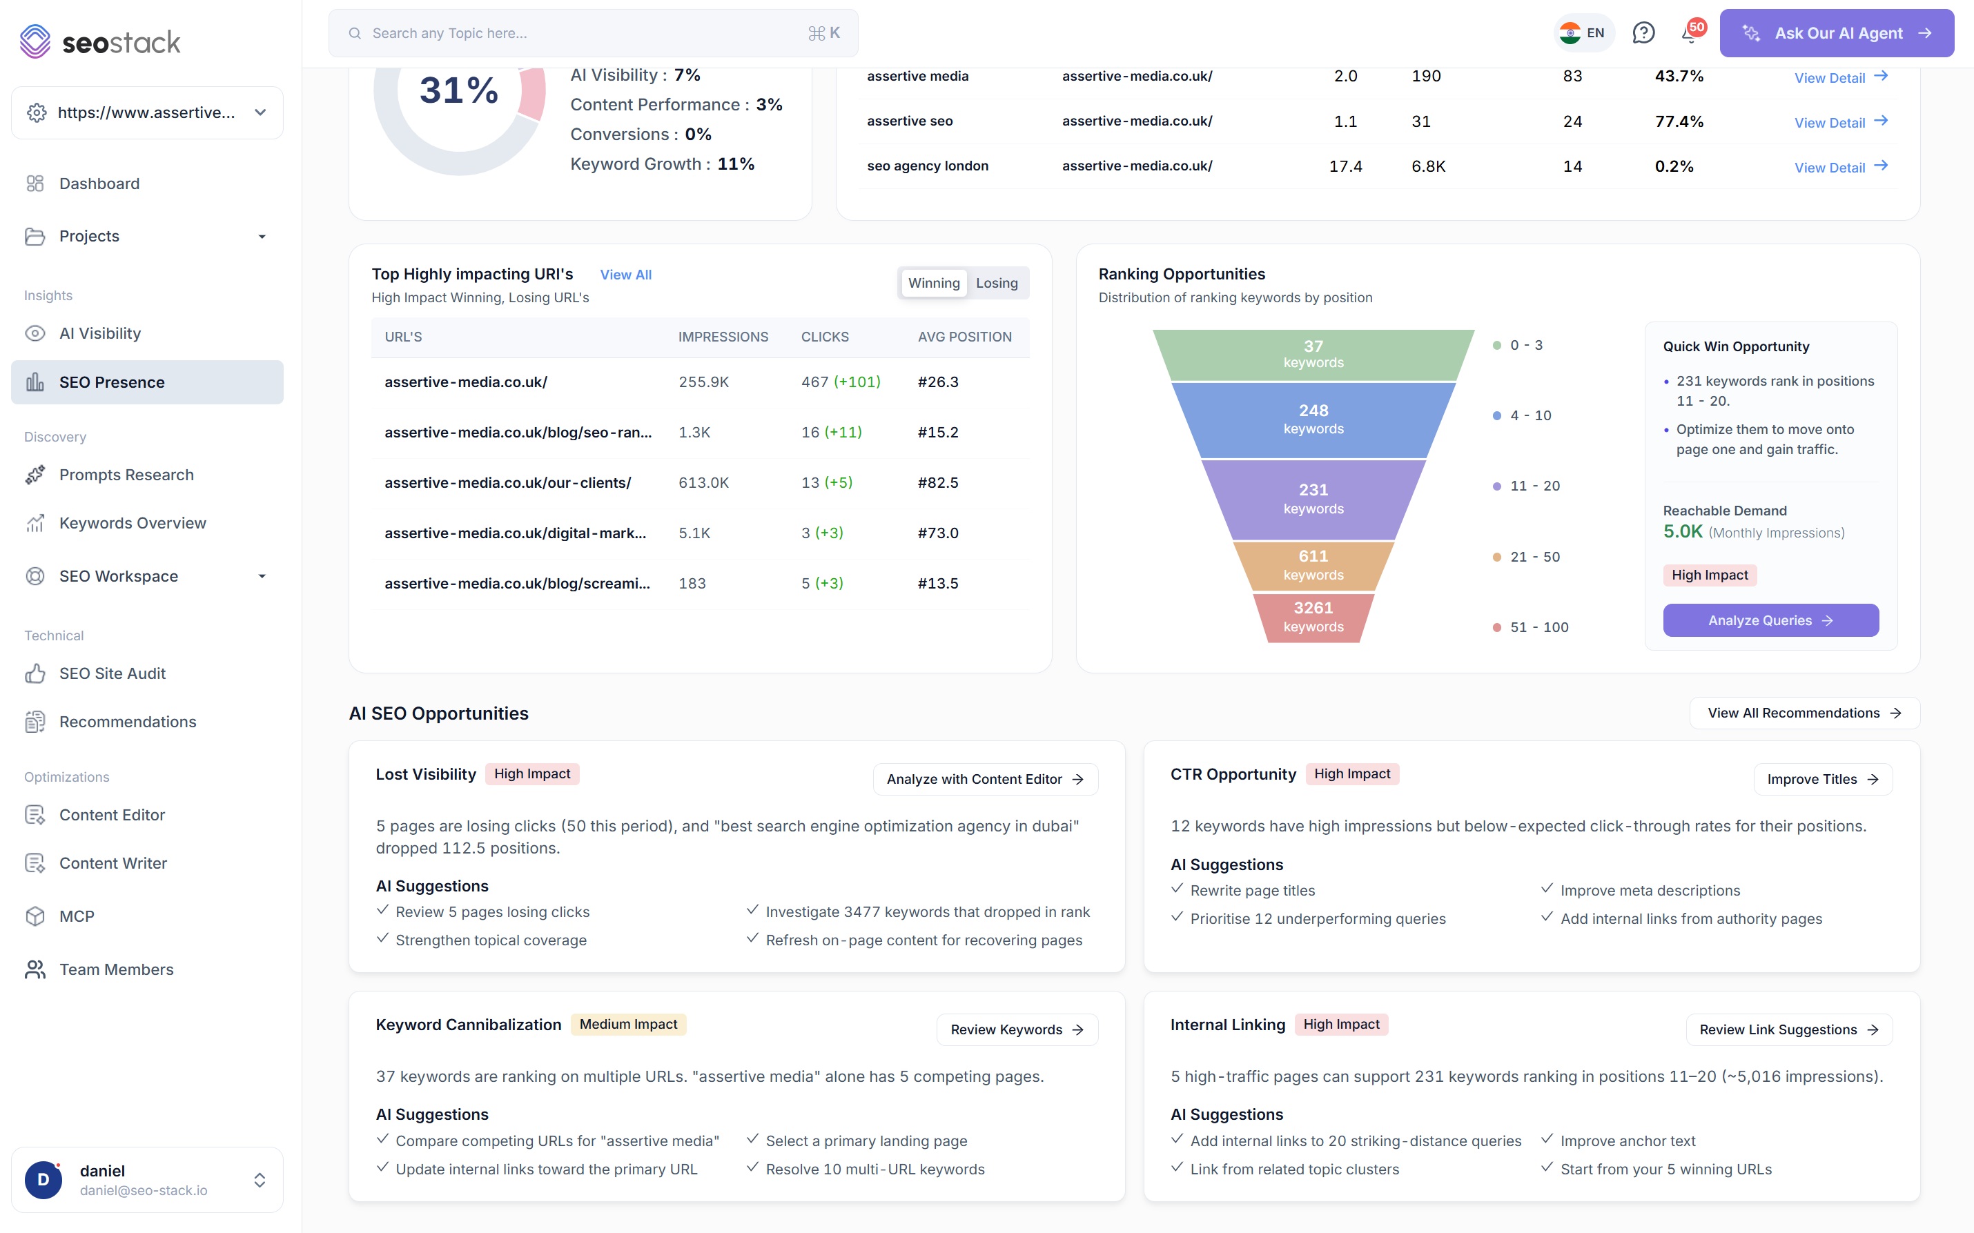Click the arrow icon next to assertive seo View Detail

[x=1881, y=121]
